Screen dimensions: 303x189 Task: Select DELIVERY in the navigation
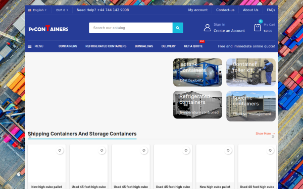(169, 46)
